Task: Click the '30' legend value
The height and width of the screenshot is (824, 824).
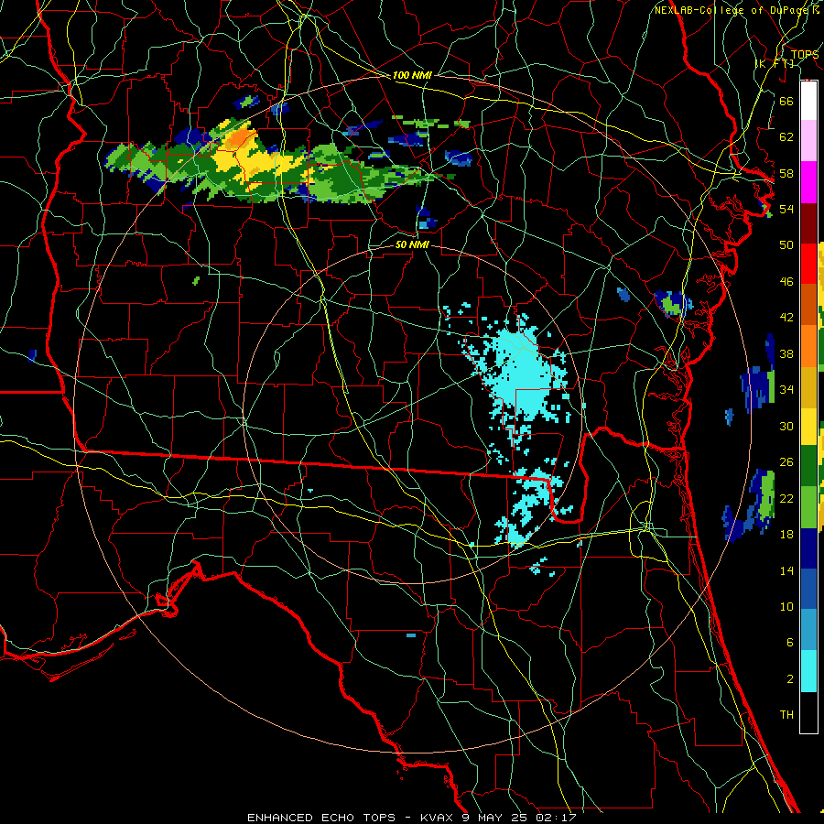Action: click(x=786, y=426)
